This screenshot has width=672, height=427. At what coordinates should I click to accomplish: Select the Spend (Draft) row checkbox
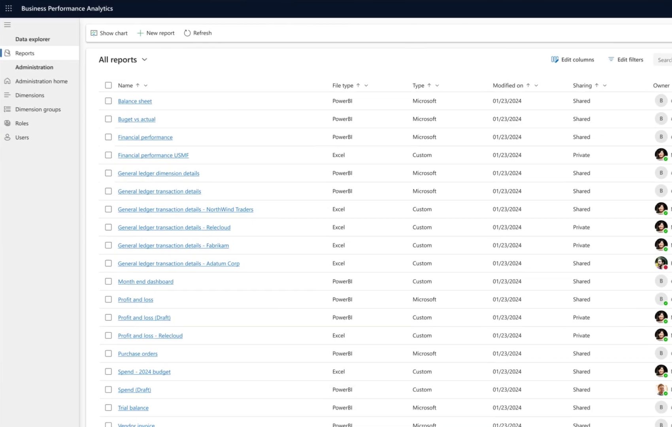coord(108,389)
